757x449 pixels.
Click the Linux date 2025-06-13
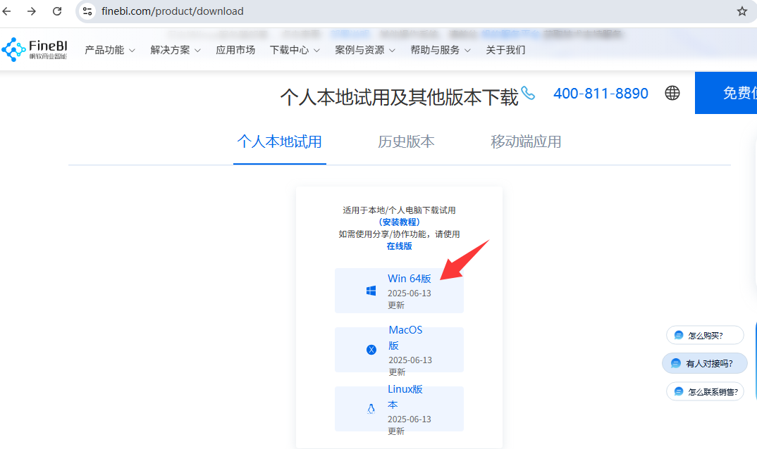click(x=410, y=419)
